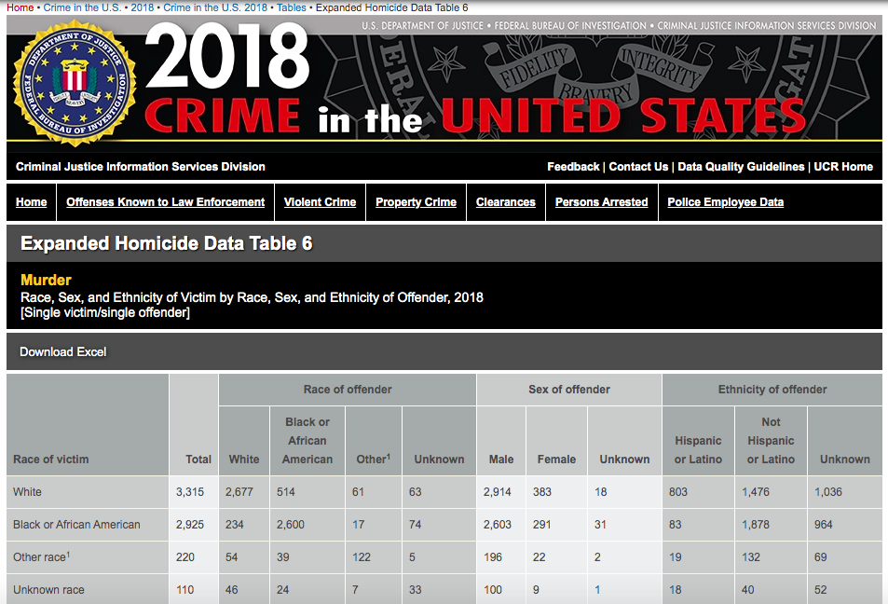
Task: Open the Persons Arrested menu item
Action: coord(601,202)
